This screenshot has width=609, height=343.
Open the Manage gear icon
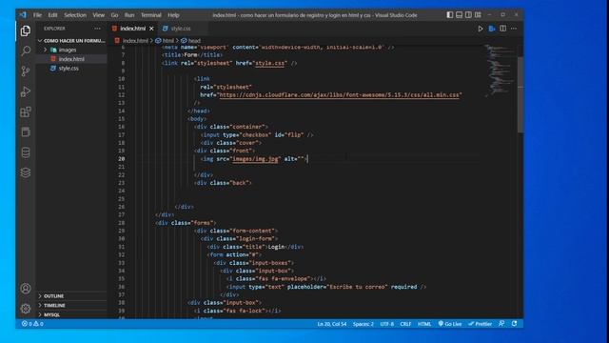(26, 309)
